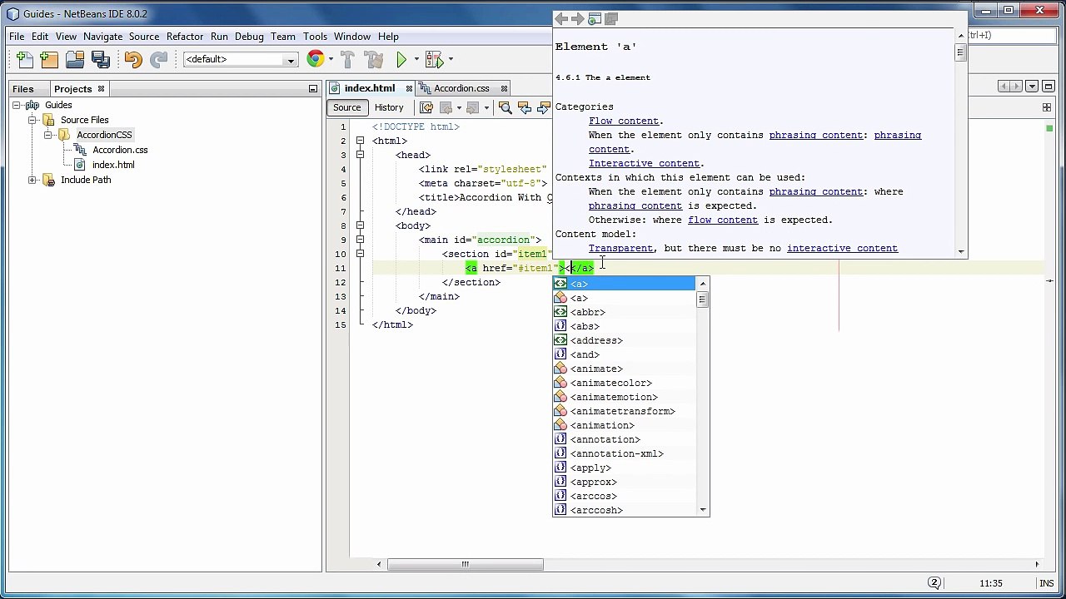The width and height of the screenshot is (1066, 599).
Task: Open index.html in the project tree
Action: point(113,165)
